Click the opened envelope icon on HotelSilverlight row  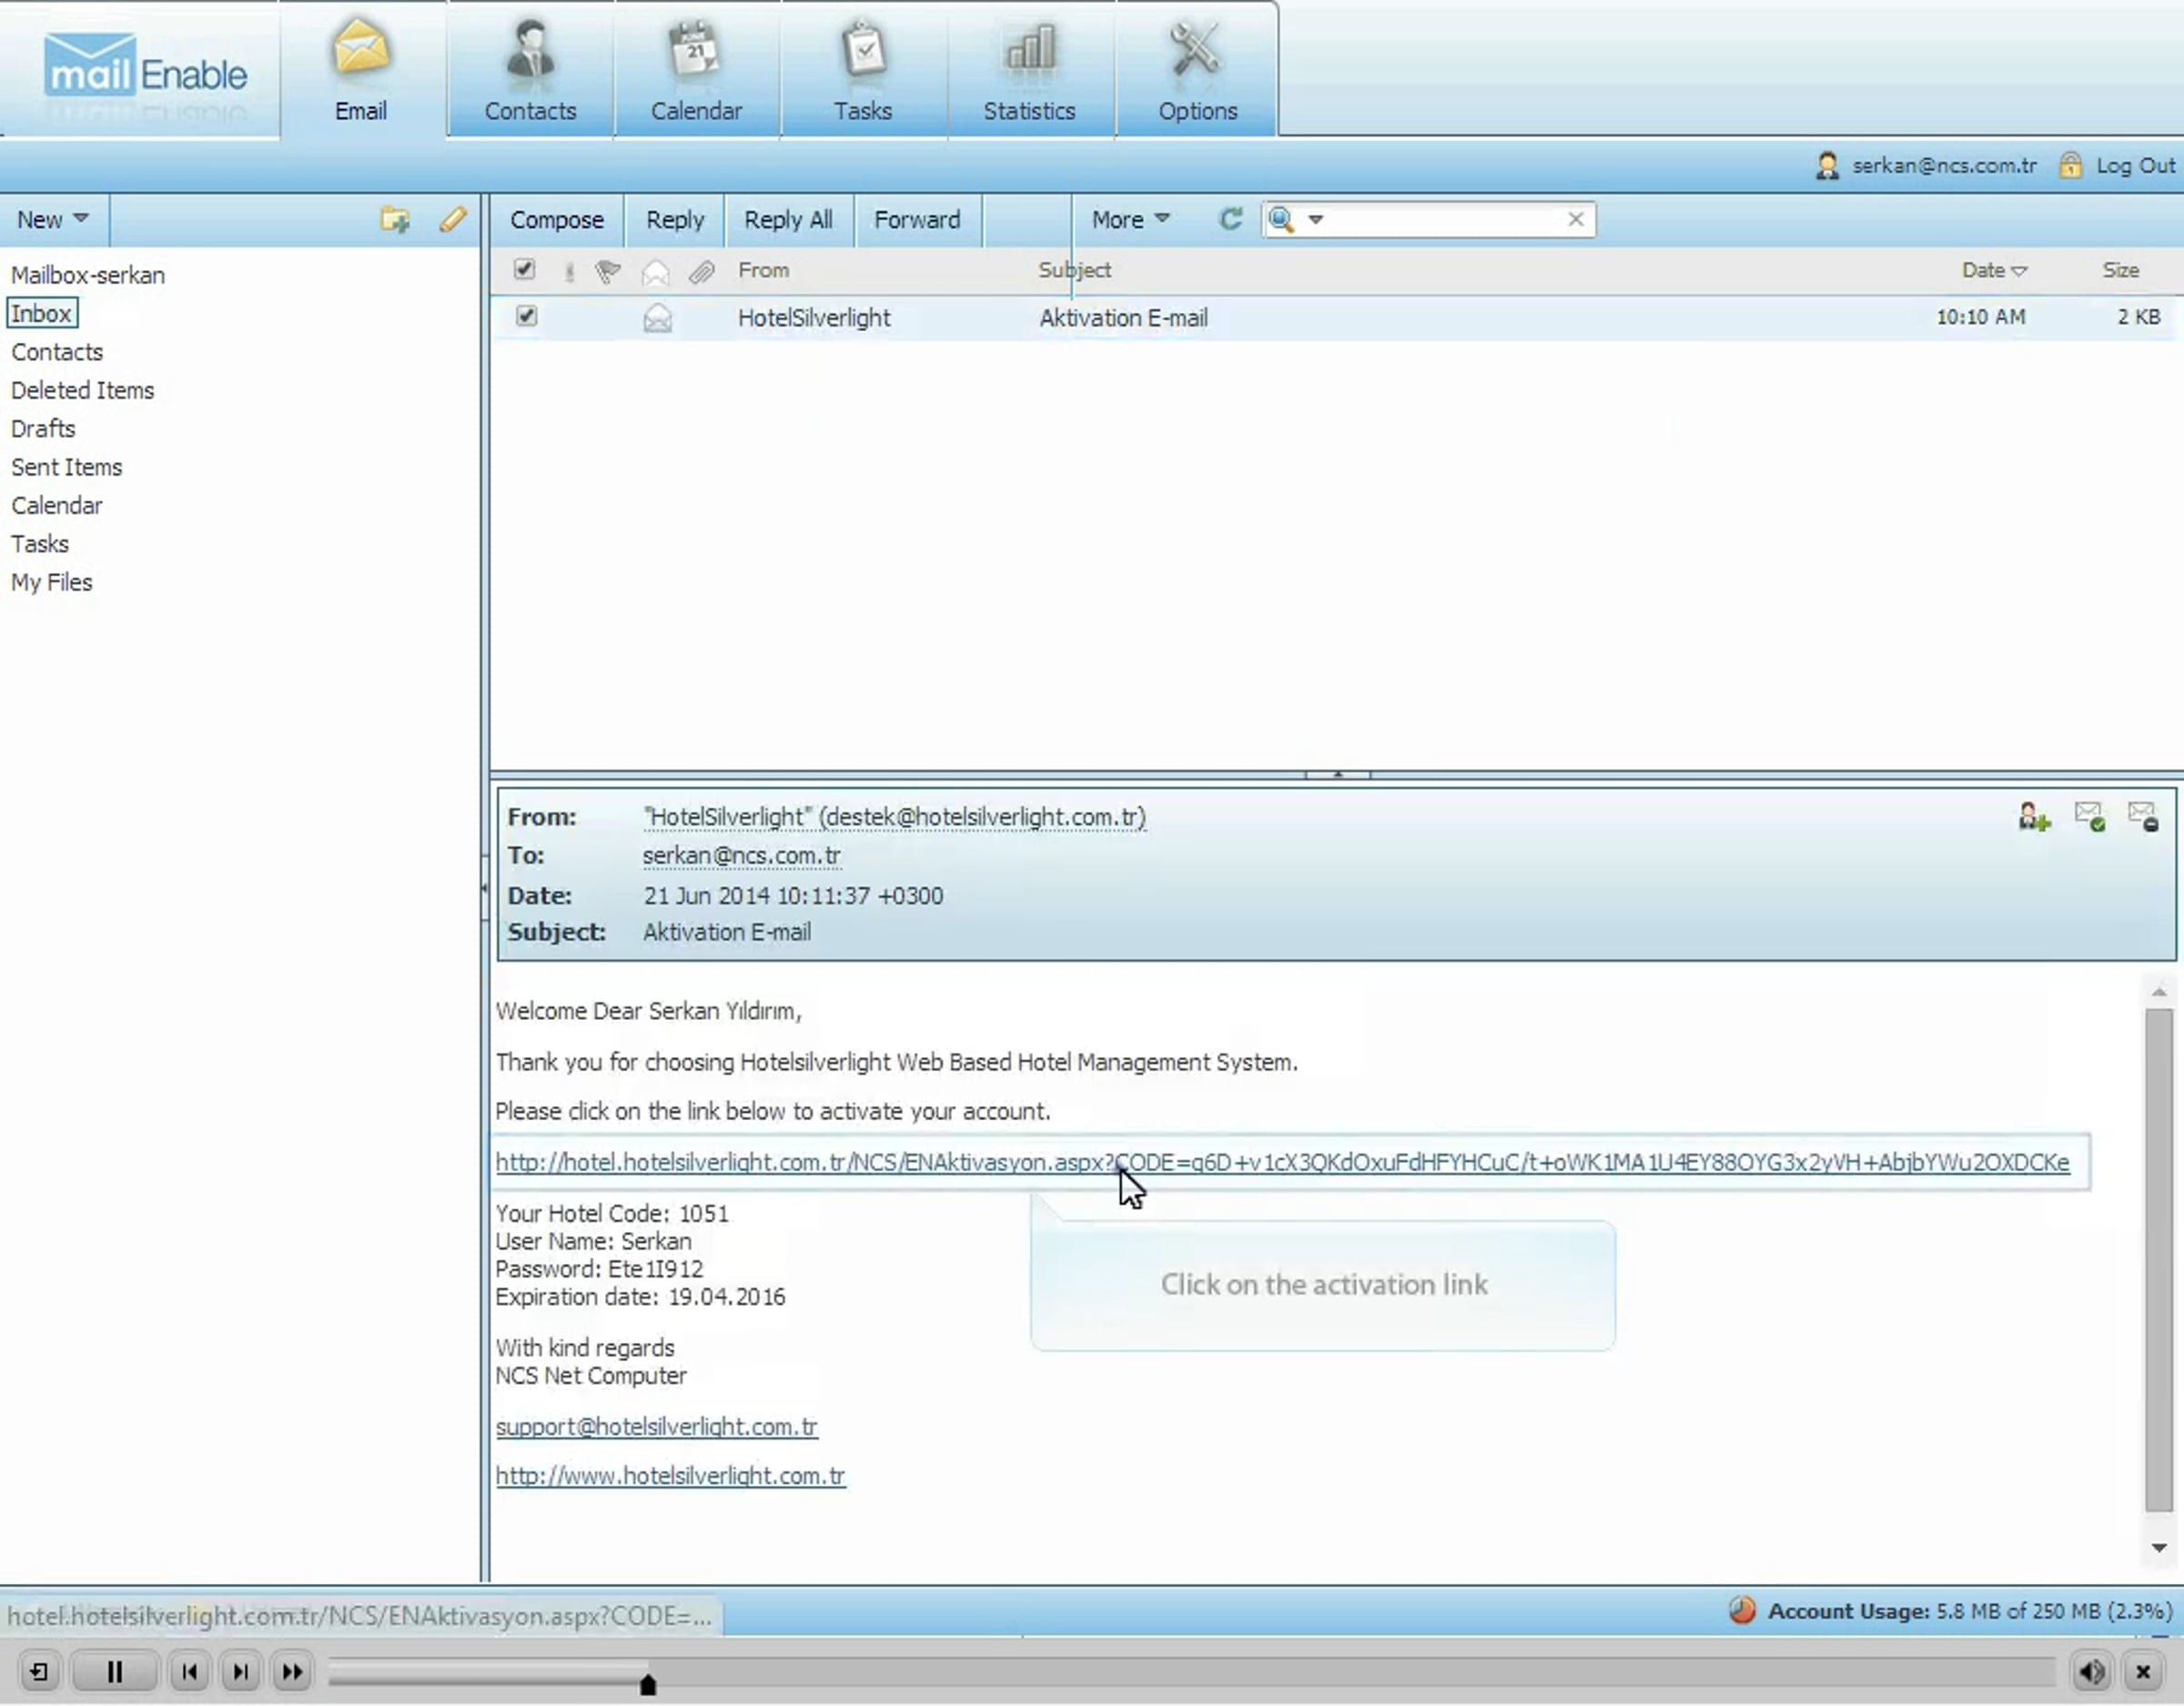(657, 318)
